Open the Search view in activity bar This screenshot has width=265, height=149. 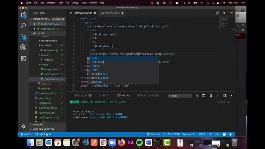(23, 26)
